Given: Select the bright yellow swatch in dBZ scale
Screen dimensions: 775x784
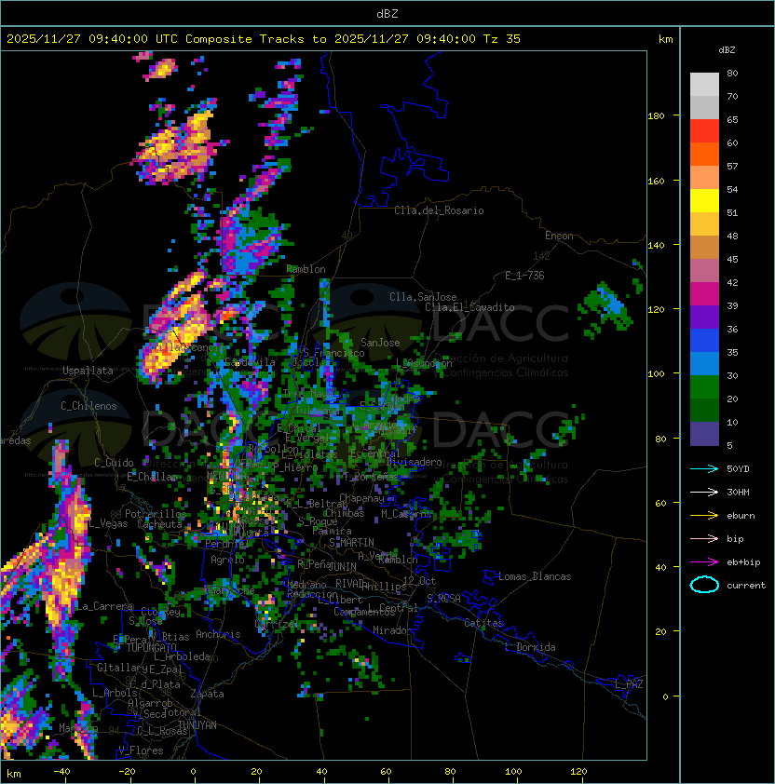Looking at the screenshot, I should 704,201.
